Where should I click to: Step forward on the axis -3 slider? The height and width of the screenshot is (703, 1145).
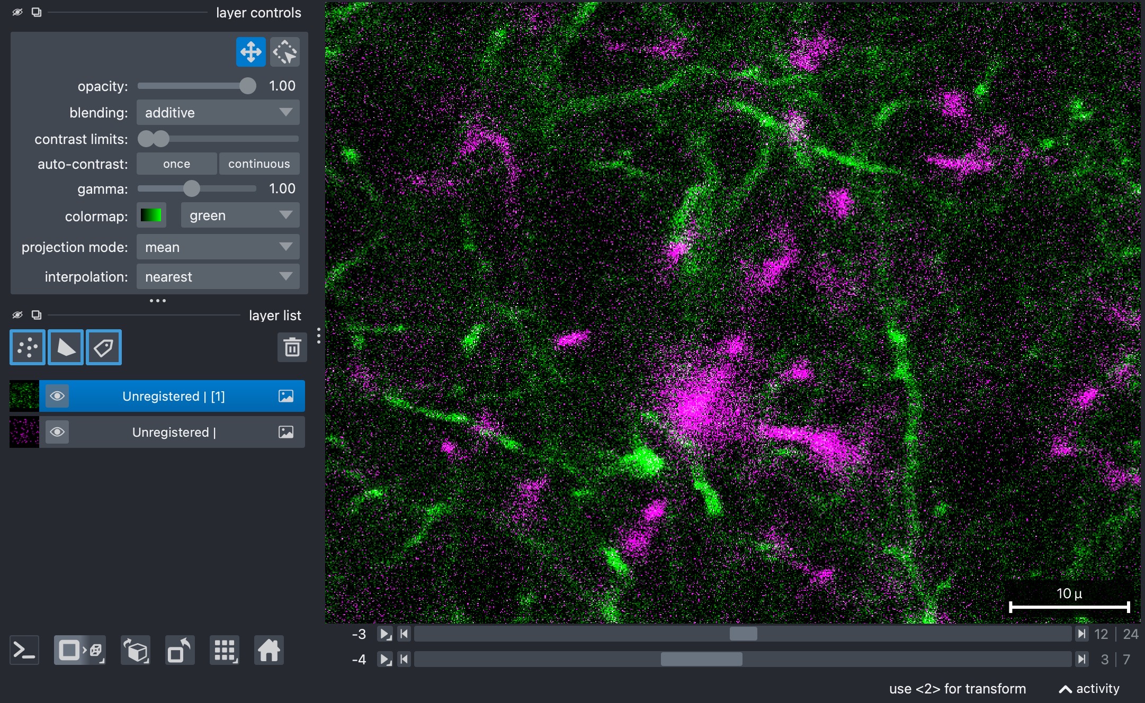pos(1081,634)
